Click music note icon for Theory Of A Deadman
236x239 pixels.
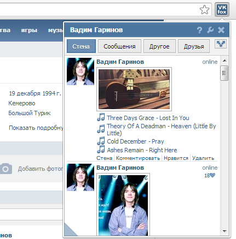(101, 129)
